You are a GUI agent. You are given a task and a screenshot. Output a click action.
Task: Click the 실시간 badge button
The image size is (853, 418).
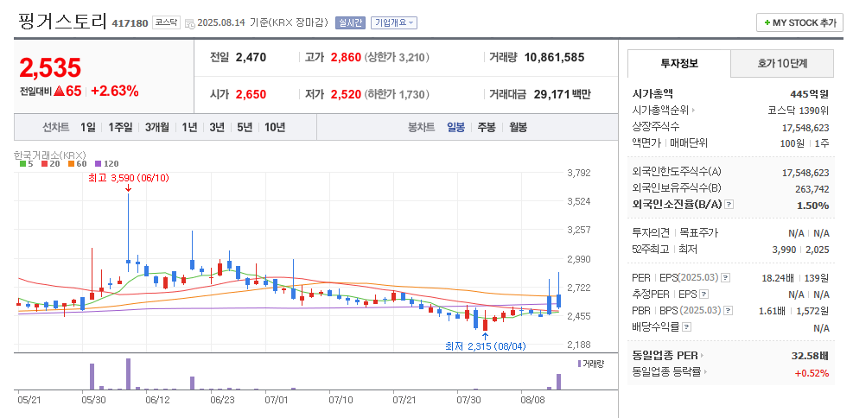(x=350, y=22)
